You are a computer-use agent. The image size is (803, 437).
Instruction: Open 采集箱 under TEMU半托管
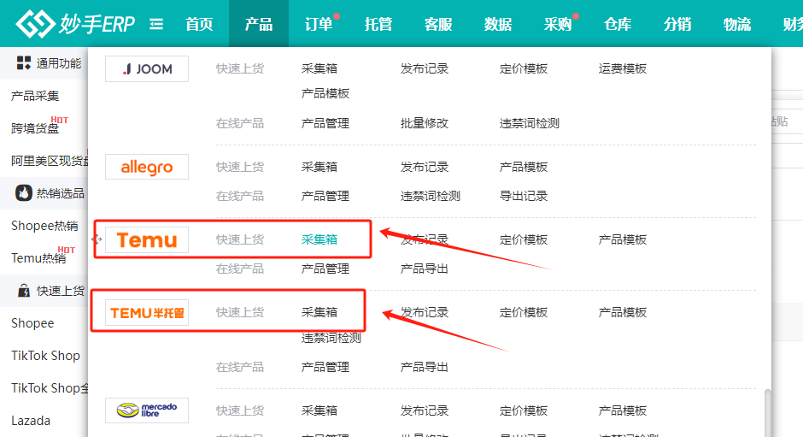tap(319, 312)
